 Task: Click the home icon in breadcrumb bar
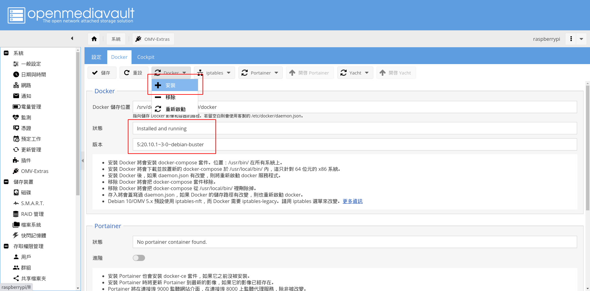coord(94,39)
